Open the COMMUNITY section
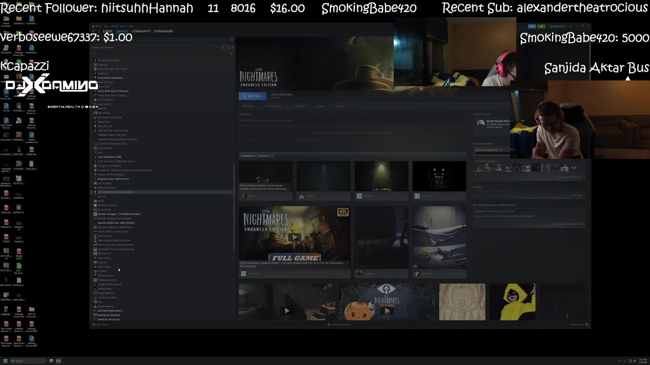 (141, 31)
